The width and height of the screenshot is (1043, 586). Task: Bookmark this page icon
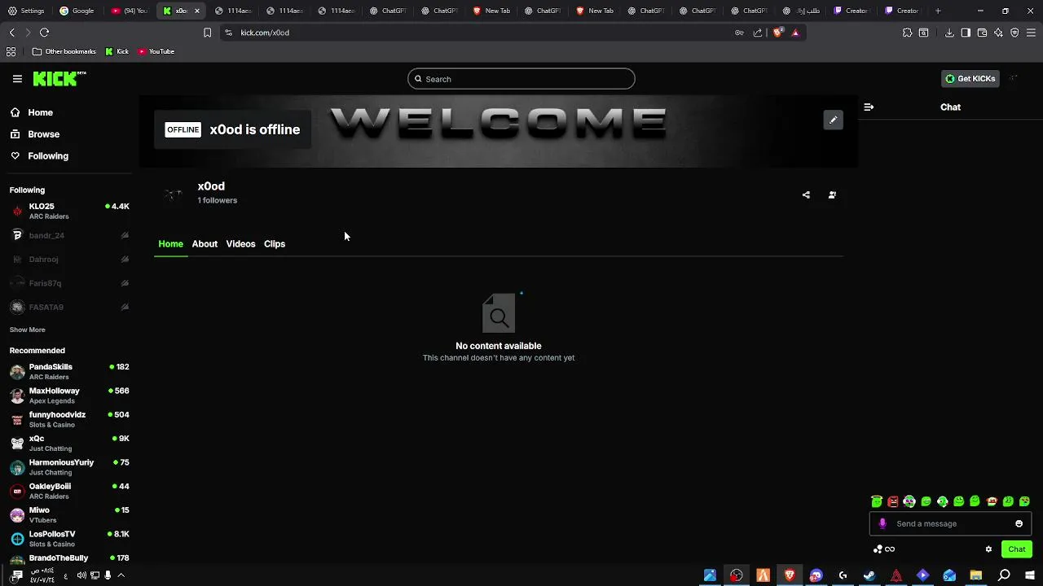click(207, 33)
